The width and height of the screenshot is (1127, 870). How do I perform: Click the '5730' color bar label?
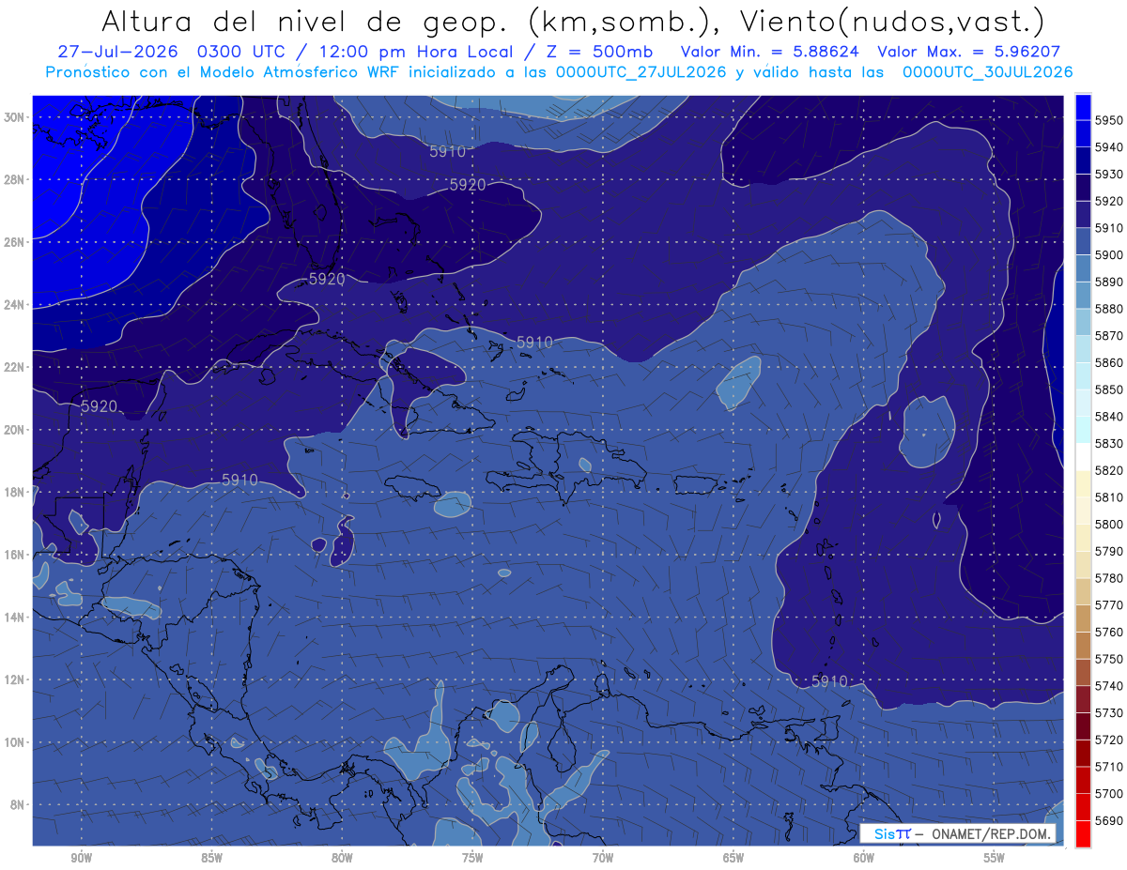coord(1109,713)
